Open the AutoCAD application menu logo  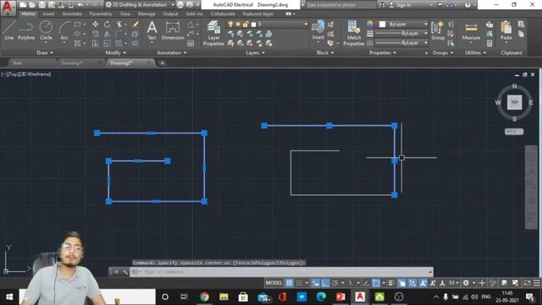coord(8,7)
